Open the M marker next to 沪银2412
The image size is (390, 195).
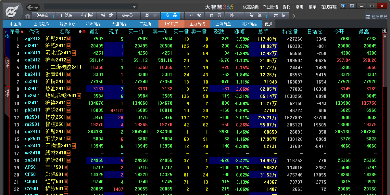[69, 39]
